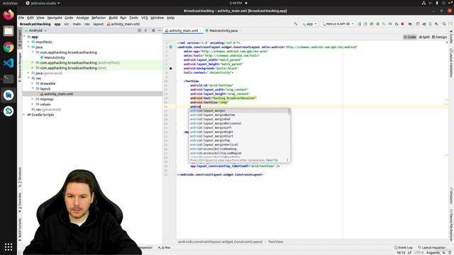Open Visual Studio Code from dock
Screen dimensions: 454x255
click(9, 63)
